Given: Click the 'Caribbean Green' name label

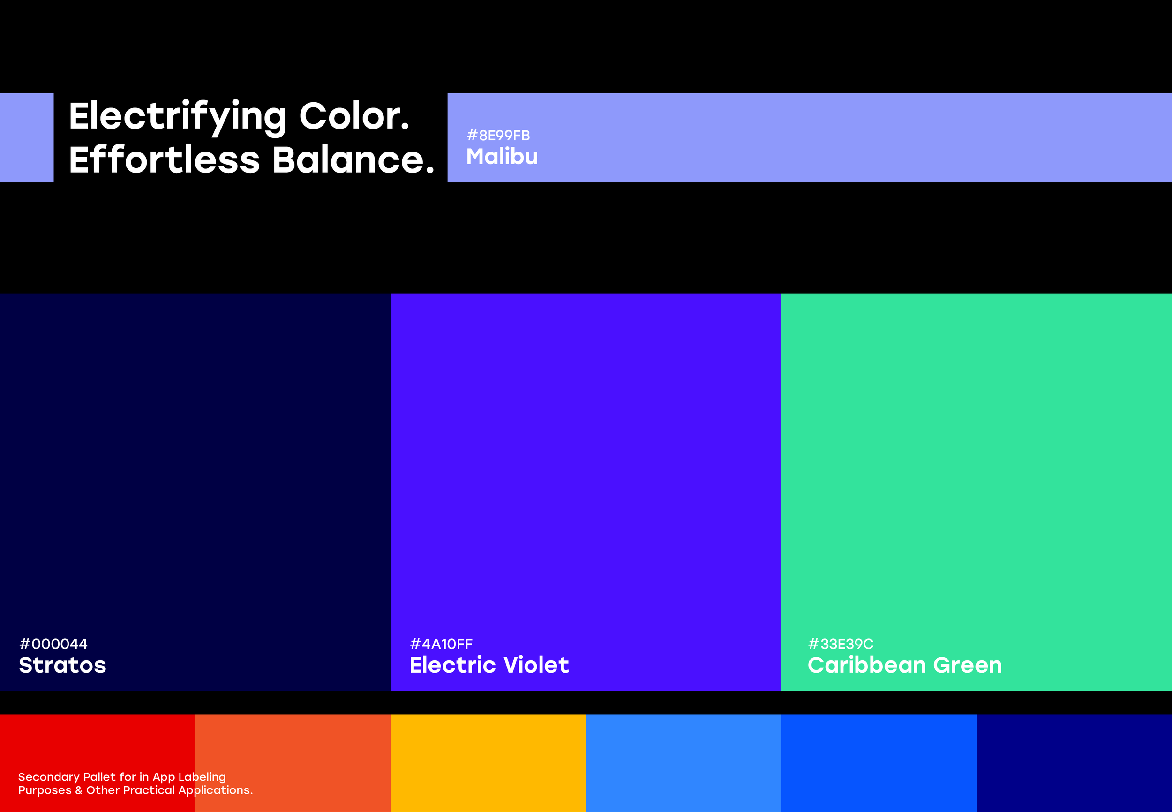Looking at the screenshot, I should pyautogui.click(x=905, y=666).
